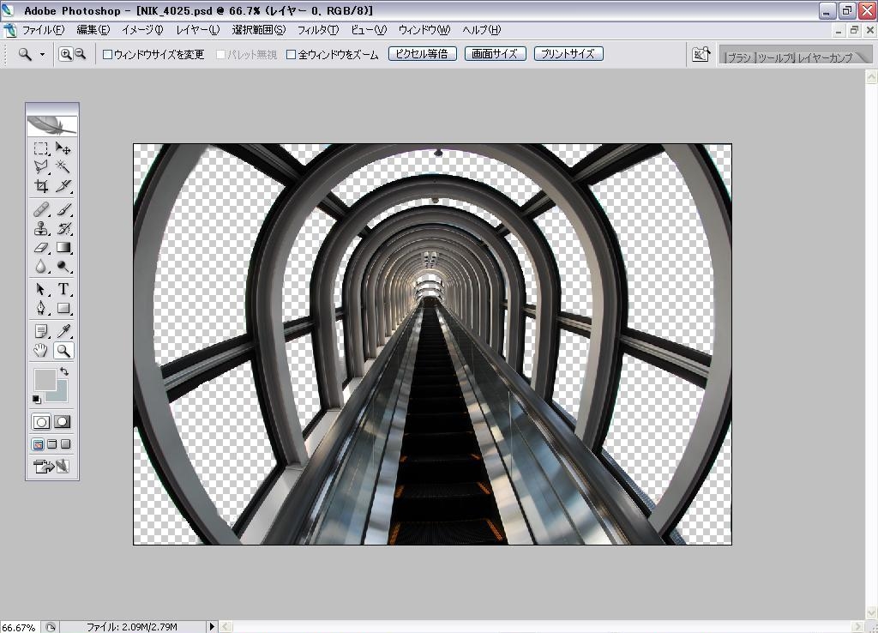Open the レイヤー(L) menu

coord(198,30)
